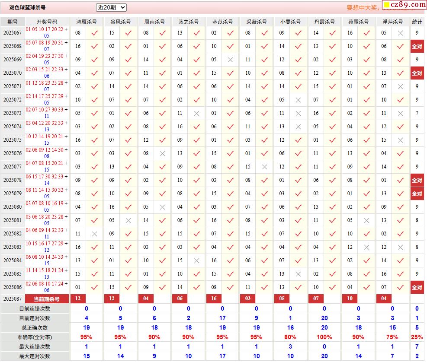The image size is (427, 362).
Task: Open the orange 要想中大奖 link
Action: (x=363, y=8)
